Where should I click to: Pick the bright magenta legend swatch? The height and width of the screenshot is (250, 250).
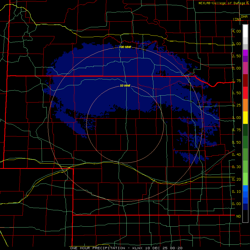tap(245, 53)
